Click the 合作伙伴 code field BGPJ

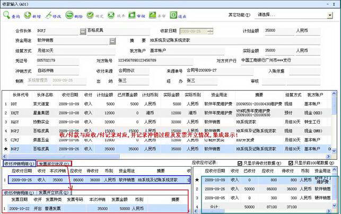pyautogui.click(x=57, y=31)
